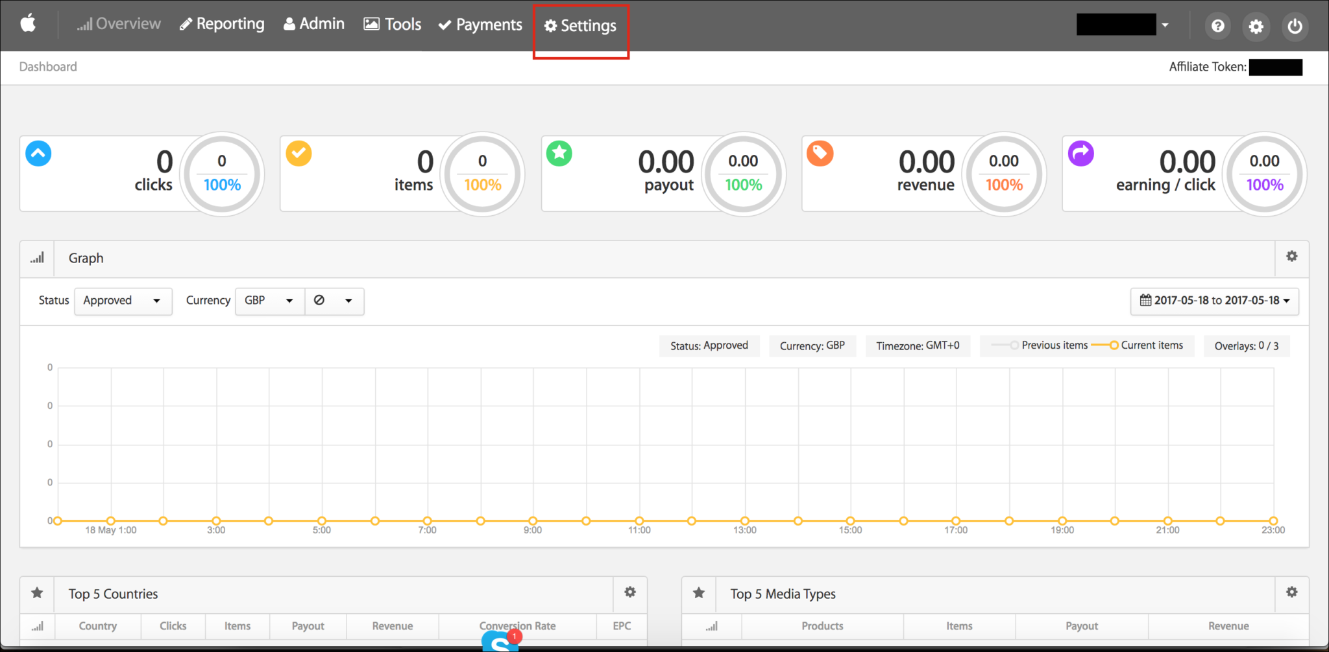Click the round gear icon in header
Viewport: 1329px width, 652px height.
pyautogui.click(x=1256, y=26)
